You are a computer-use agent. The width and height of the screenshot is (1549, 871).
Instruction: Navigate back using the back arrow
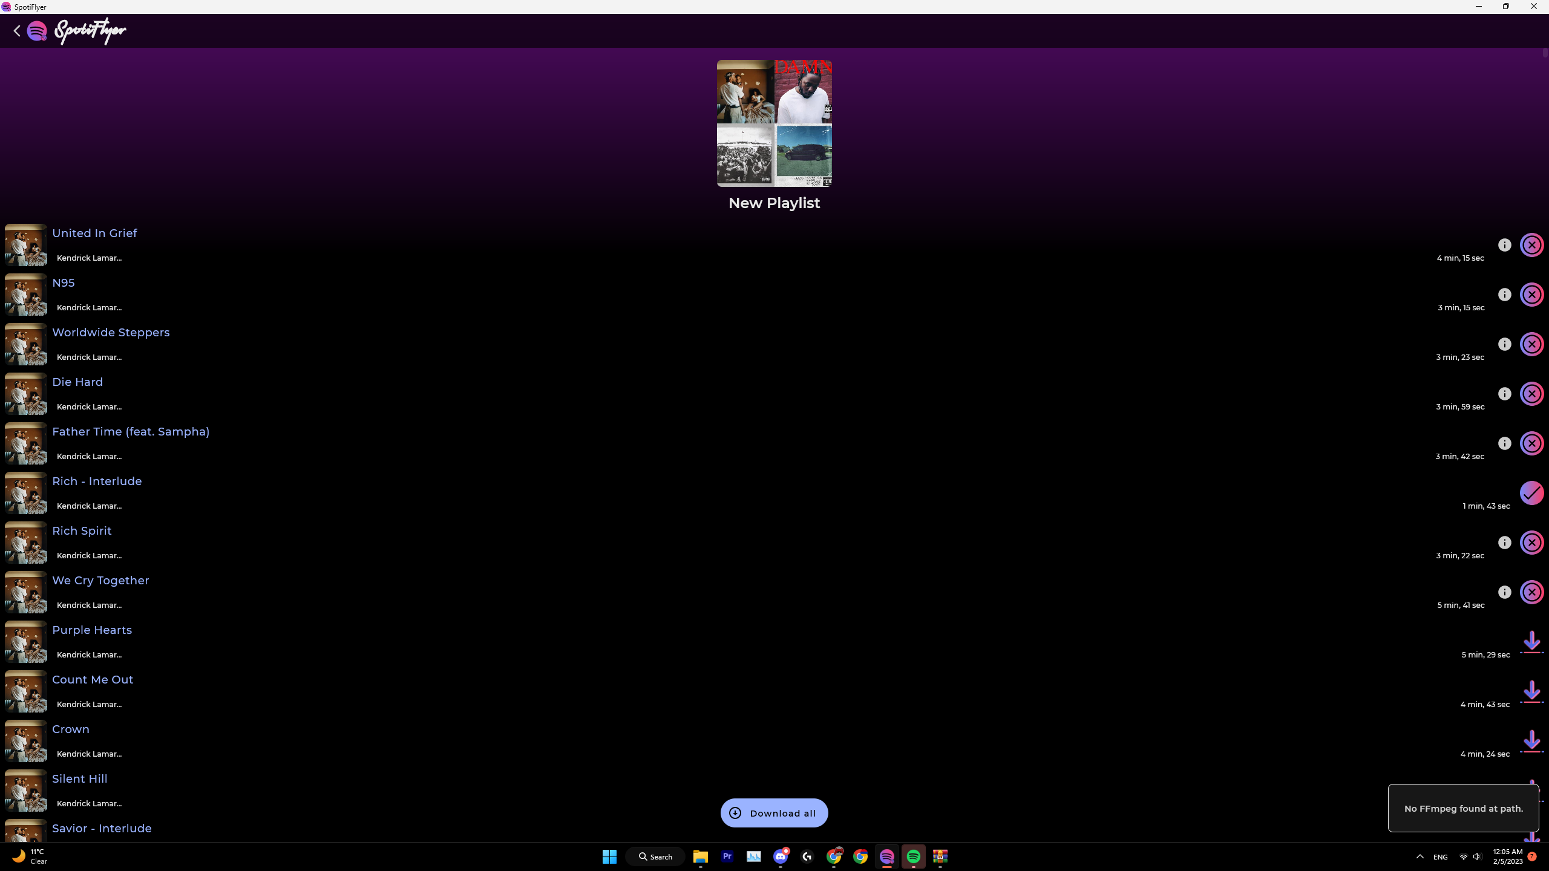click(16, 31)
